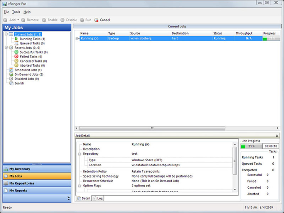Click the Disable toolbar icon
Screen dimensions: 284x213
tap(63, 20)
